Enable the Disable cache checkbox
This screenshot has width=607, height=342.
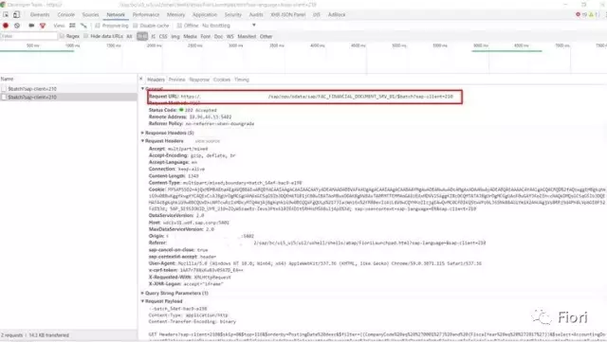pyautogui.click(x=135, y=26)
